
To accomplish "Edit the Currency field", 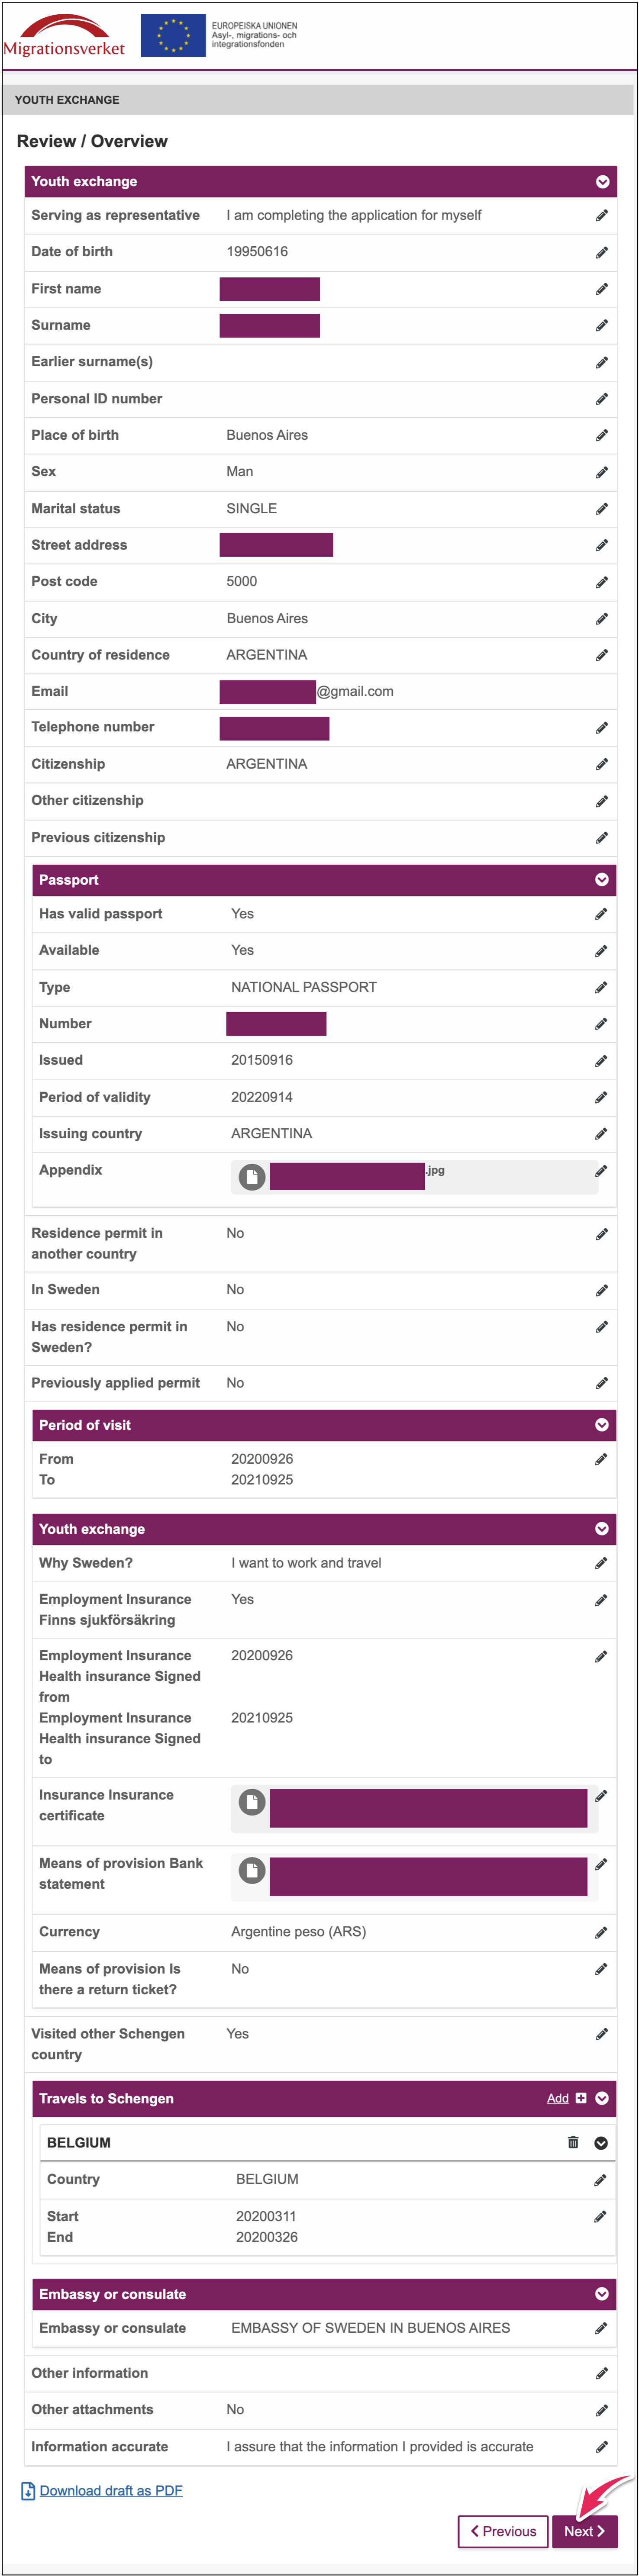I will pos(601,1933).
